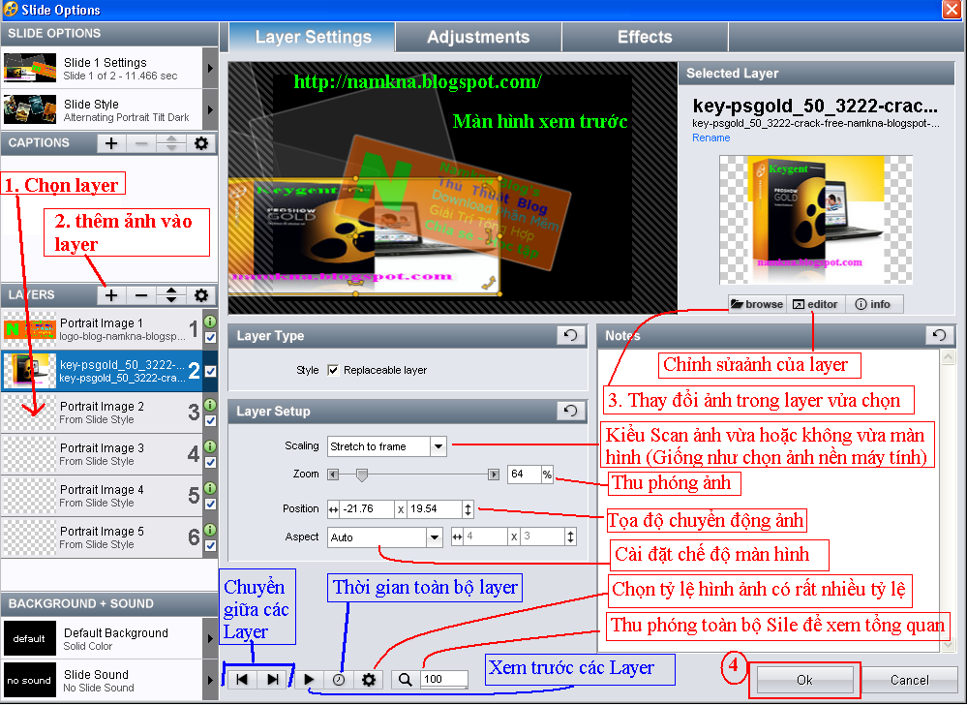
Task: Add a new layer with plus icon
Action: pyautogui.click(x=111, y=295)
